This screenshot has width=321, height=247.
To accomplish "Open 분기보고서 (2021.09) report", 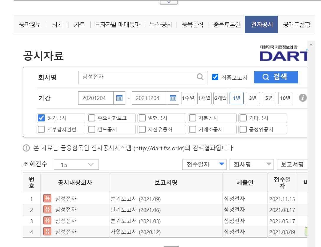I will pos(135,199).
